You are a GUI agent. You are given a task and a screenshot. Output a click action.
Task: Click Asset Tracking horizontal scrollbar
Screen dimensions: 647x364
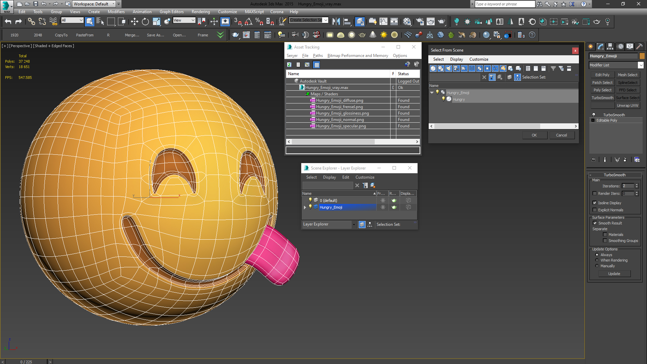[x=353, y=142]
